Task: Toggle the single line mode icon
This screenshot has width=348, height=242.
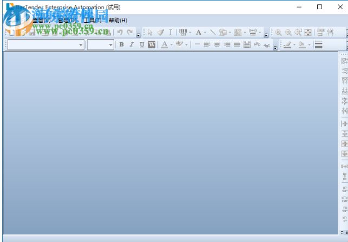Action: coord(197,44)
